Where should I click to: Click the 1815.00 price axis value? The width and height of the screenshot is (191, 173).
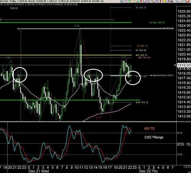coord(184,97)
